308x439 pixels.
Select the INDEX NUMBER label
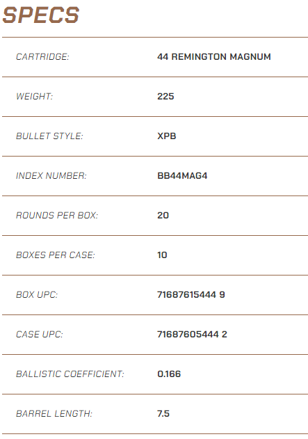click(x=51, y=176)
